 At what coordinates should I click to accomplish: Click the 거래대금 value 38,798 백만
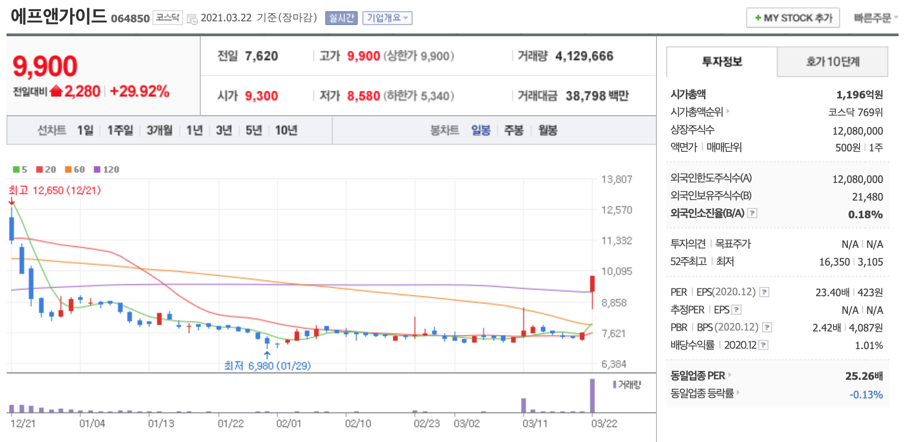(x=597, y=96)
